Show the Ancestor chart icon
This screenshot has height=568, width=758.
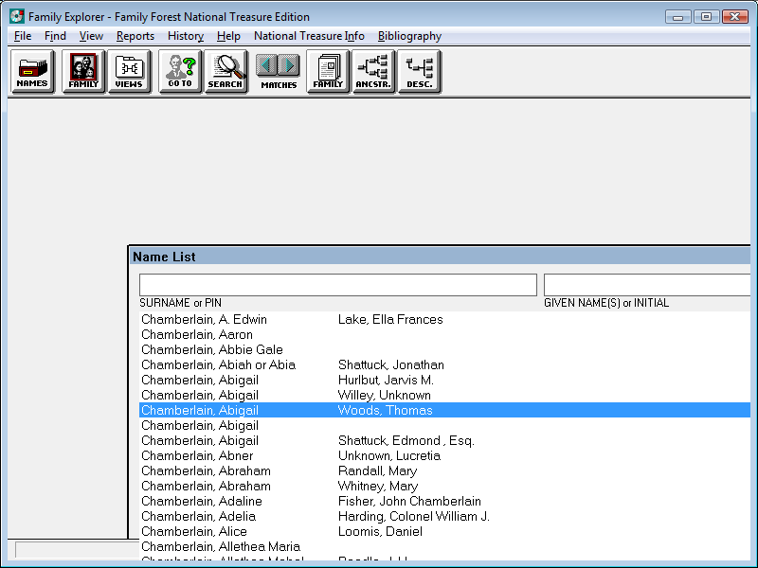click(373, 72)
